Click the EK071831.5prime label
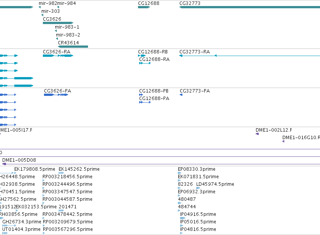The image size is (320, 235). click(198, 177)
